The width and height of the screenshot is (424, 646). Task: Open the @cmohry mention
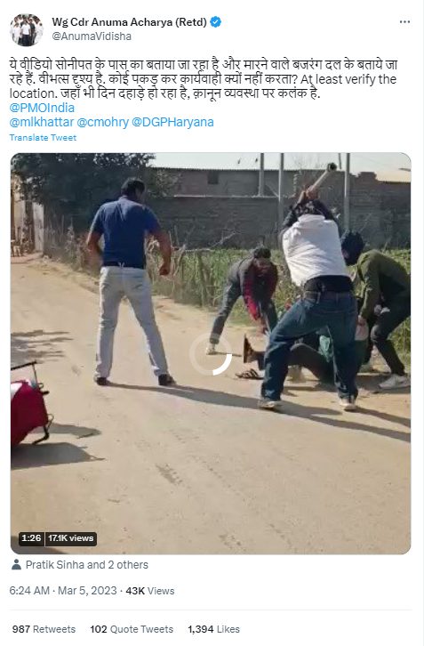pyautogui.click(x=103, y=123)
